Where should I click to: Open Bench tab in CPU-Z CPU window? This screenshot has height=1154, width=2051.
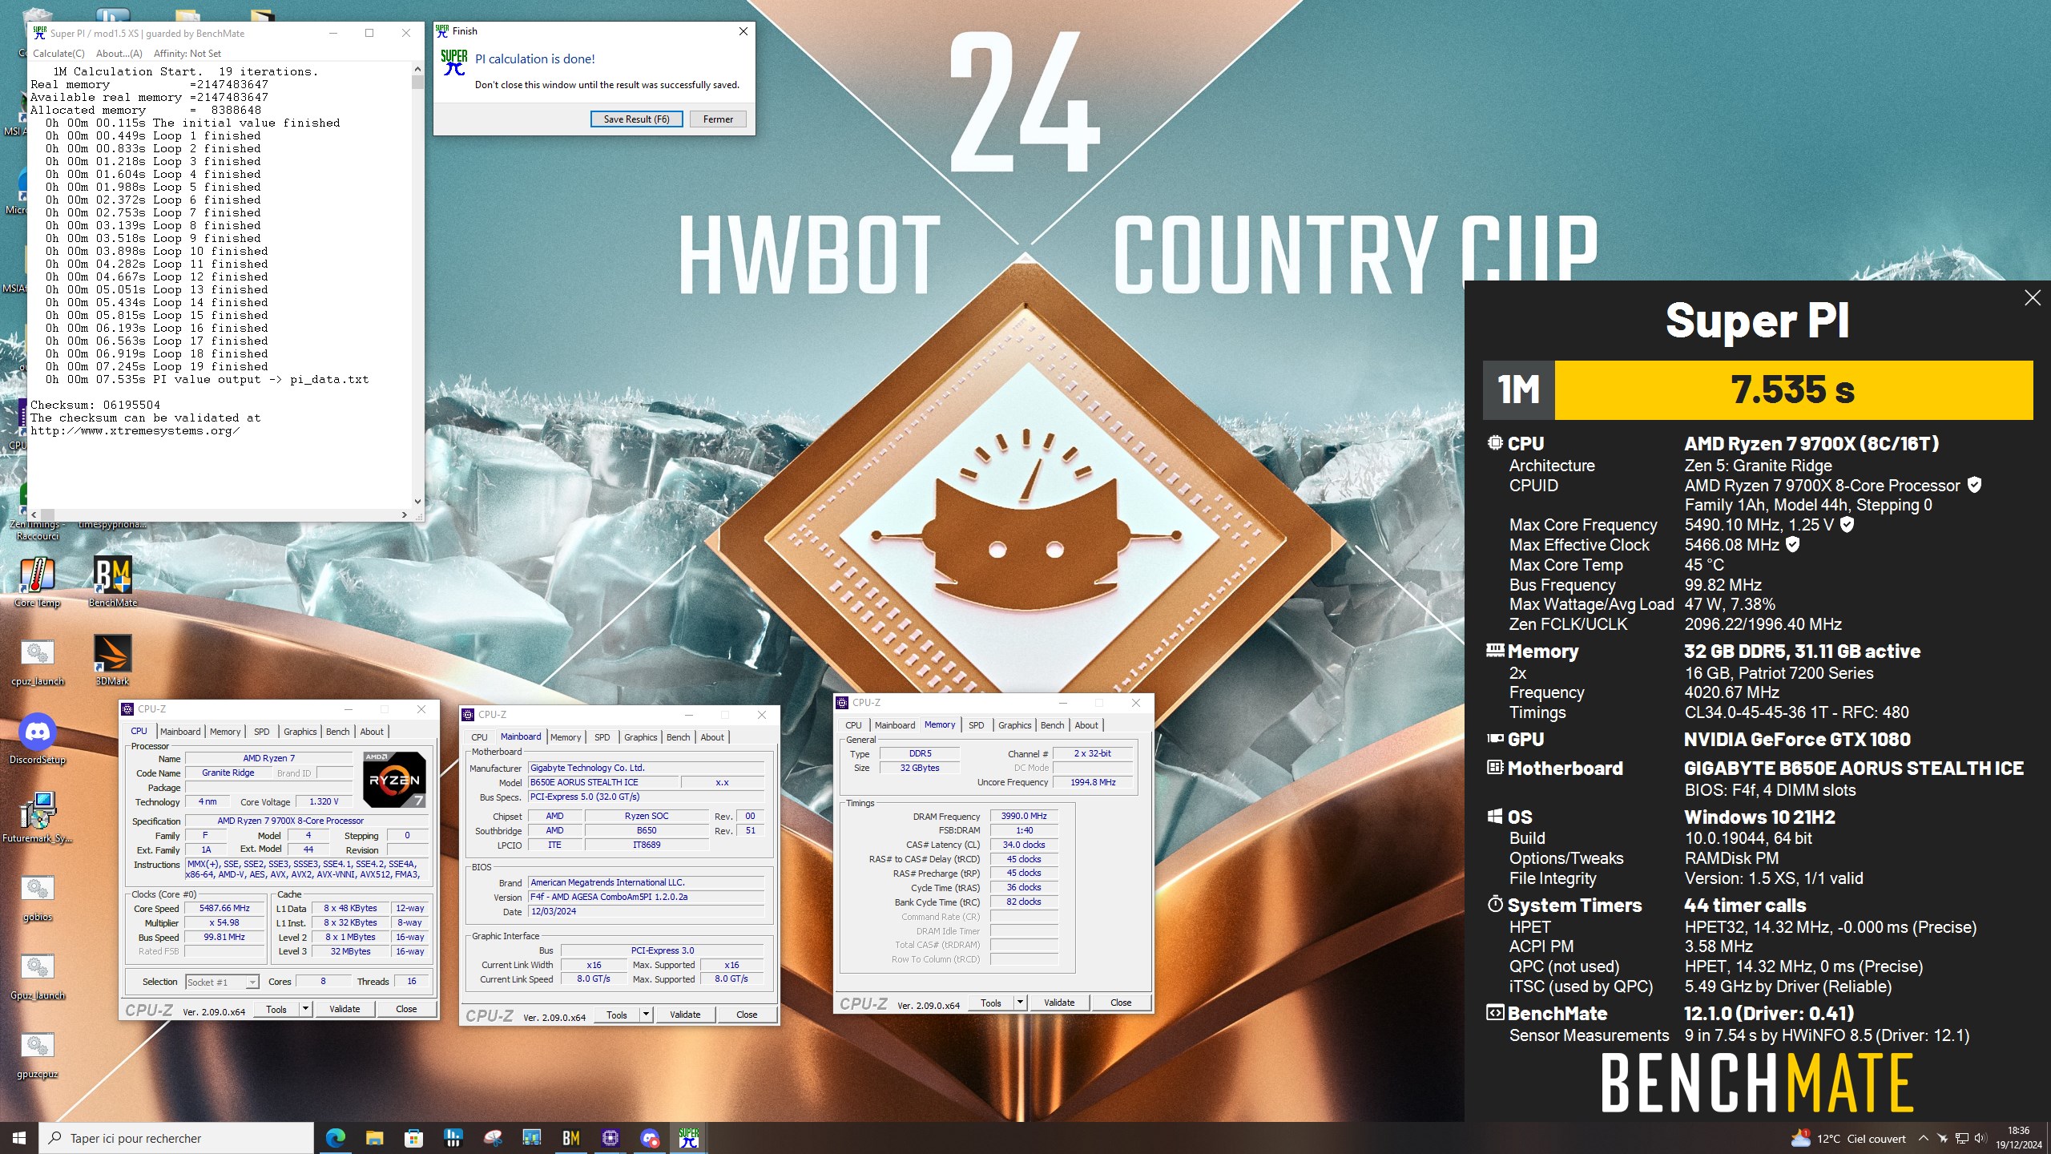(337, 732)
